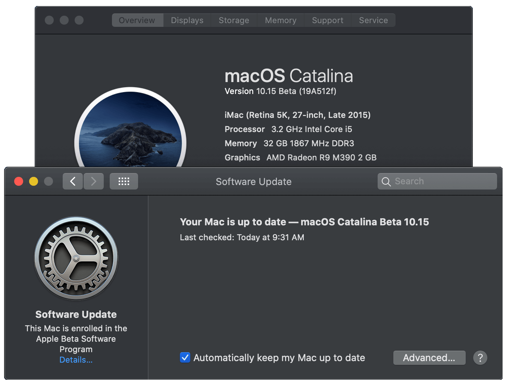Viewport: 509px width, 385px height.
Task: Disable automatically keep my Mac up to date
Action: (x=185, y=357)
